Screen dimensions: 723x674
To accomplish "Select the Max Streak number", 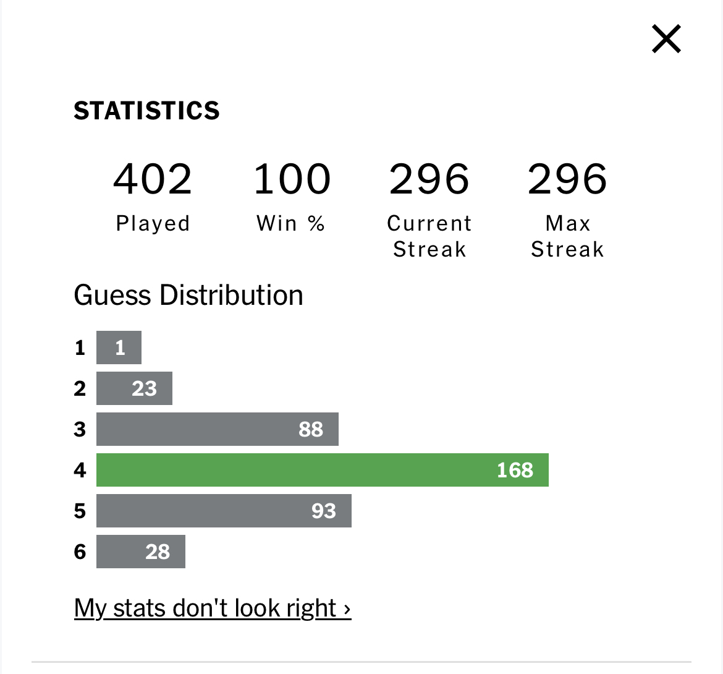I will click(567, 179).
